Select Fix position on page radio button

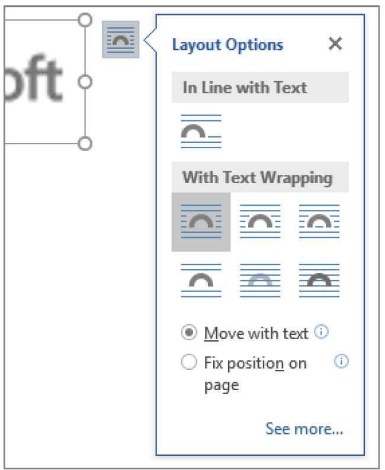(x=189, y=362)
